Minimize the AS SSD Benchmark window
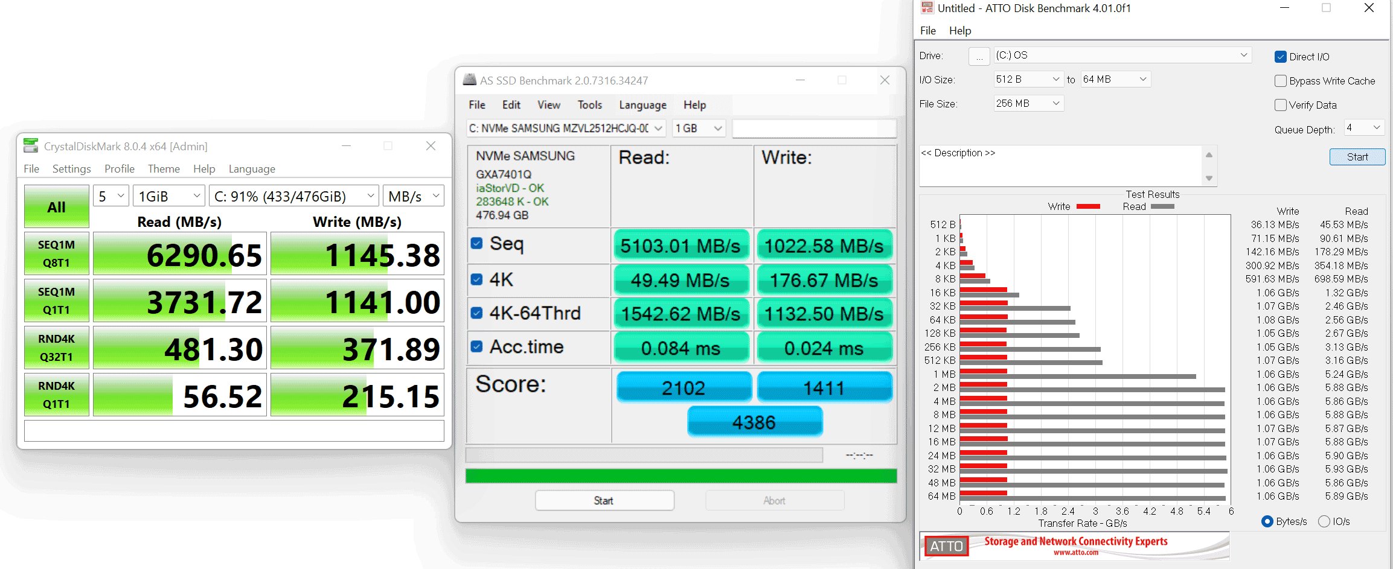Viewport: 1393px width, 569px height. [x=801, y=80]
